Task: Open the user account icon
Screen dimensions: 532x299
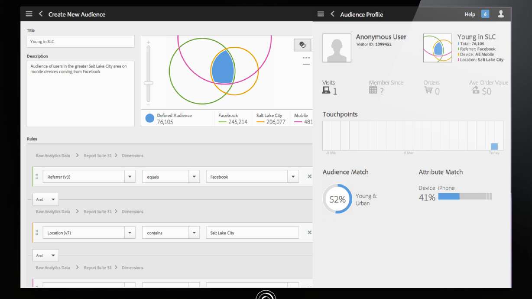Action: (501, 14)
